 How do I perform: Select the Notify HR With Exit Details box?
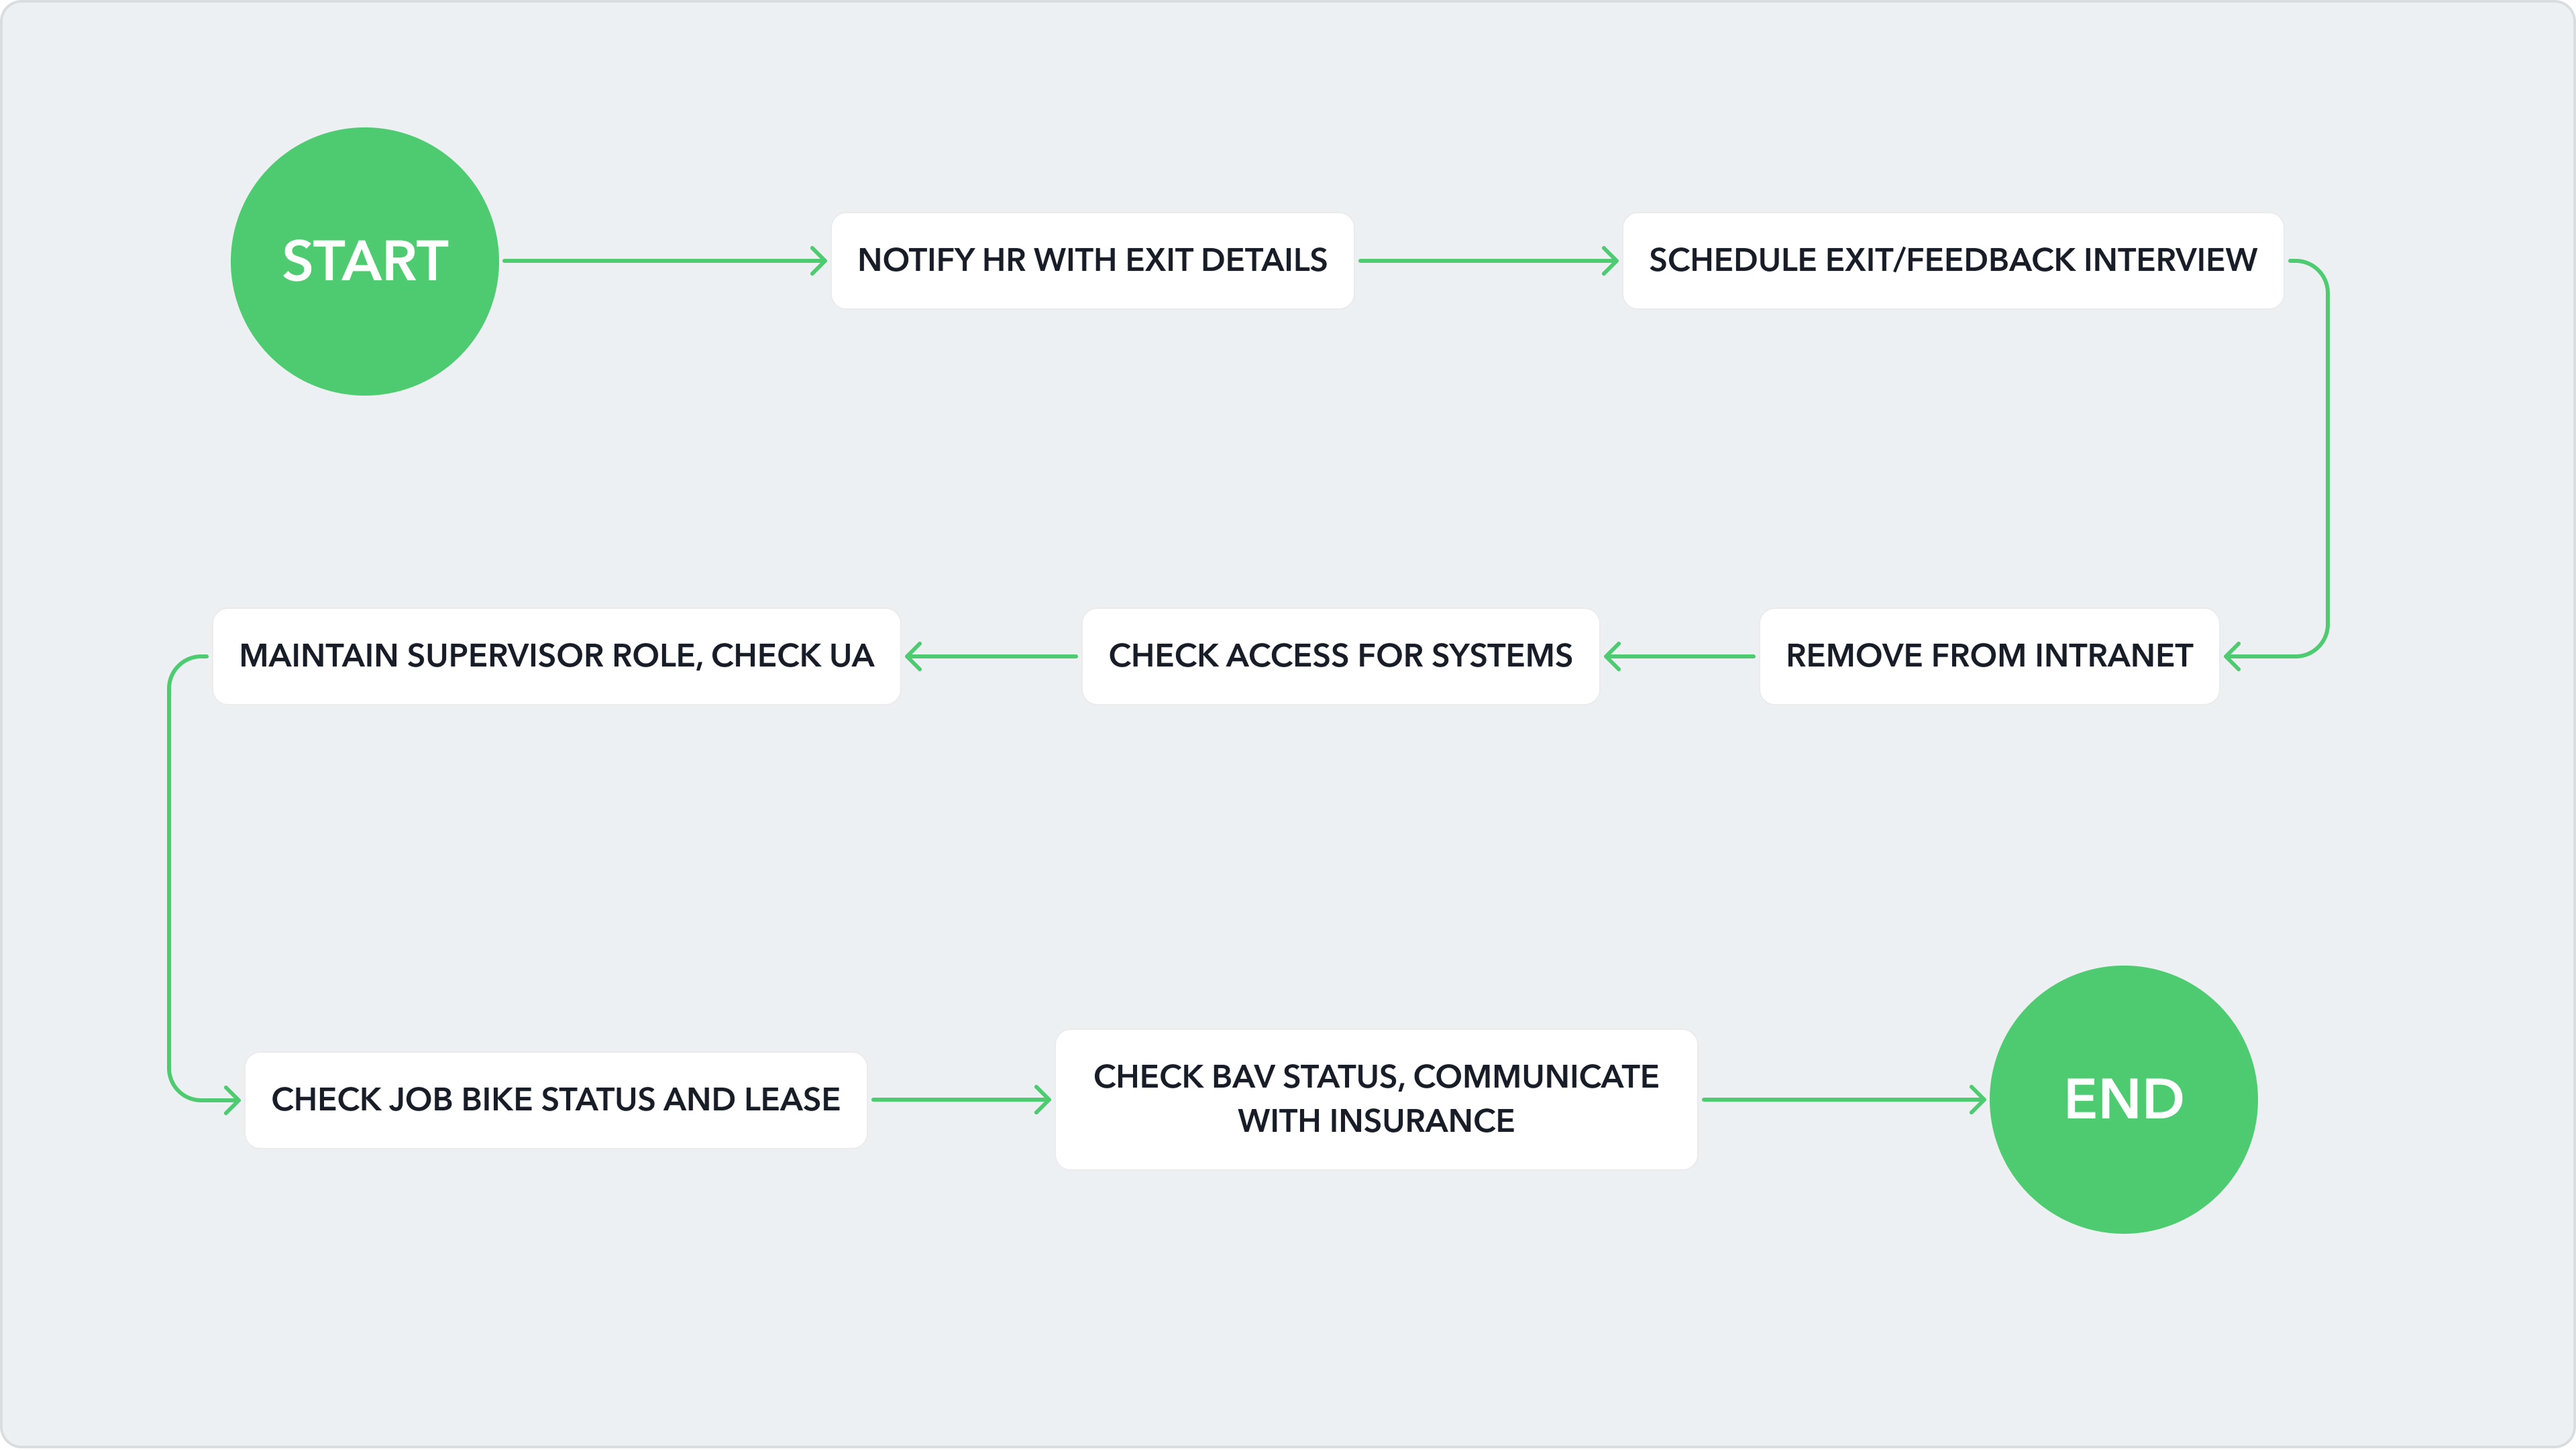[1092, 261]
